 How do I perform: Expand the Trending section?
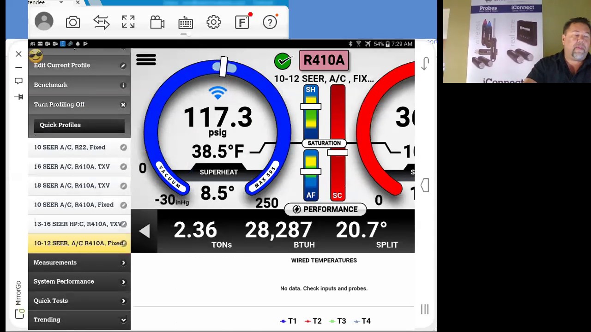click(79, 320)
